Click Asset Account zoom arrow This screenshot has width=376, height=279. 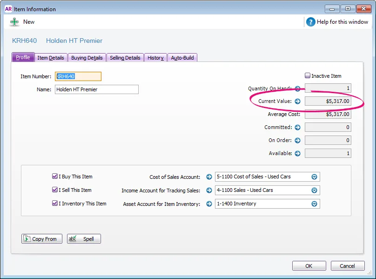tap(209, 204)
